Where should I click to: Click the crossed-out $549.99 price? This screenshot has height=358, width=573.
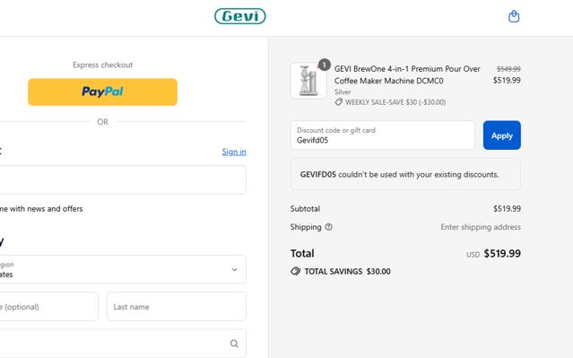click(508, 69)
